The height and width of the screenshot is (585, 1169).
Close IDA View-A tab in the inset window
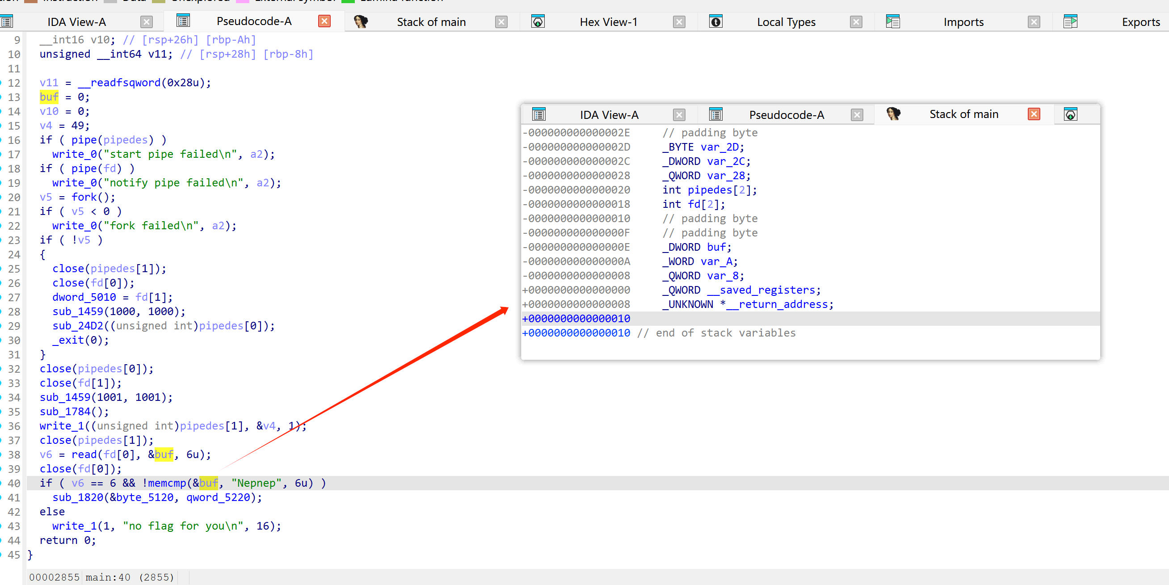(x=679, y=115)
